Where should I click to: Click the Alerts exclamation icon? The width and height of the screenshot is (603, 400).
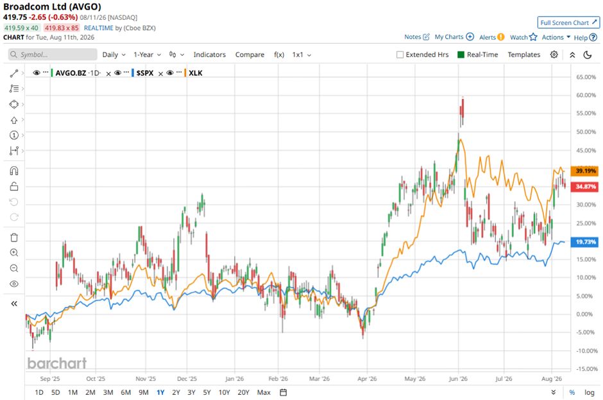[501, 37]
